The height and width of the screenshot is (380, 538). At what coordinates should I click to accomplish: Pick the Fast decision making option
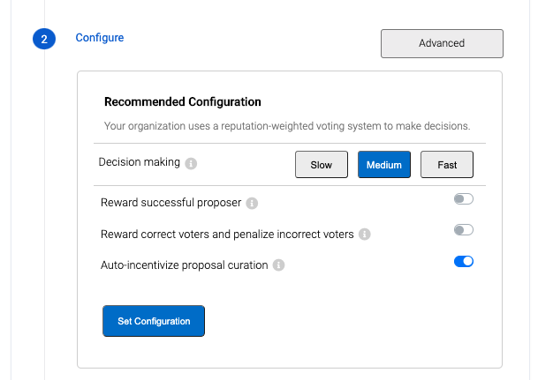coord(447,165)
